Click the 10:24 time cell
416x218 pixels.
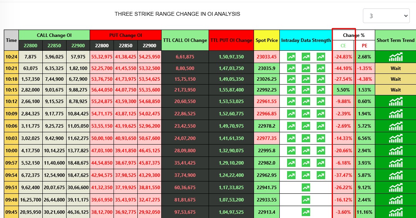[x=12, y=57]
